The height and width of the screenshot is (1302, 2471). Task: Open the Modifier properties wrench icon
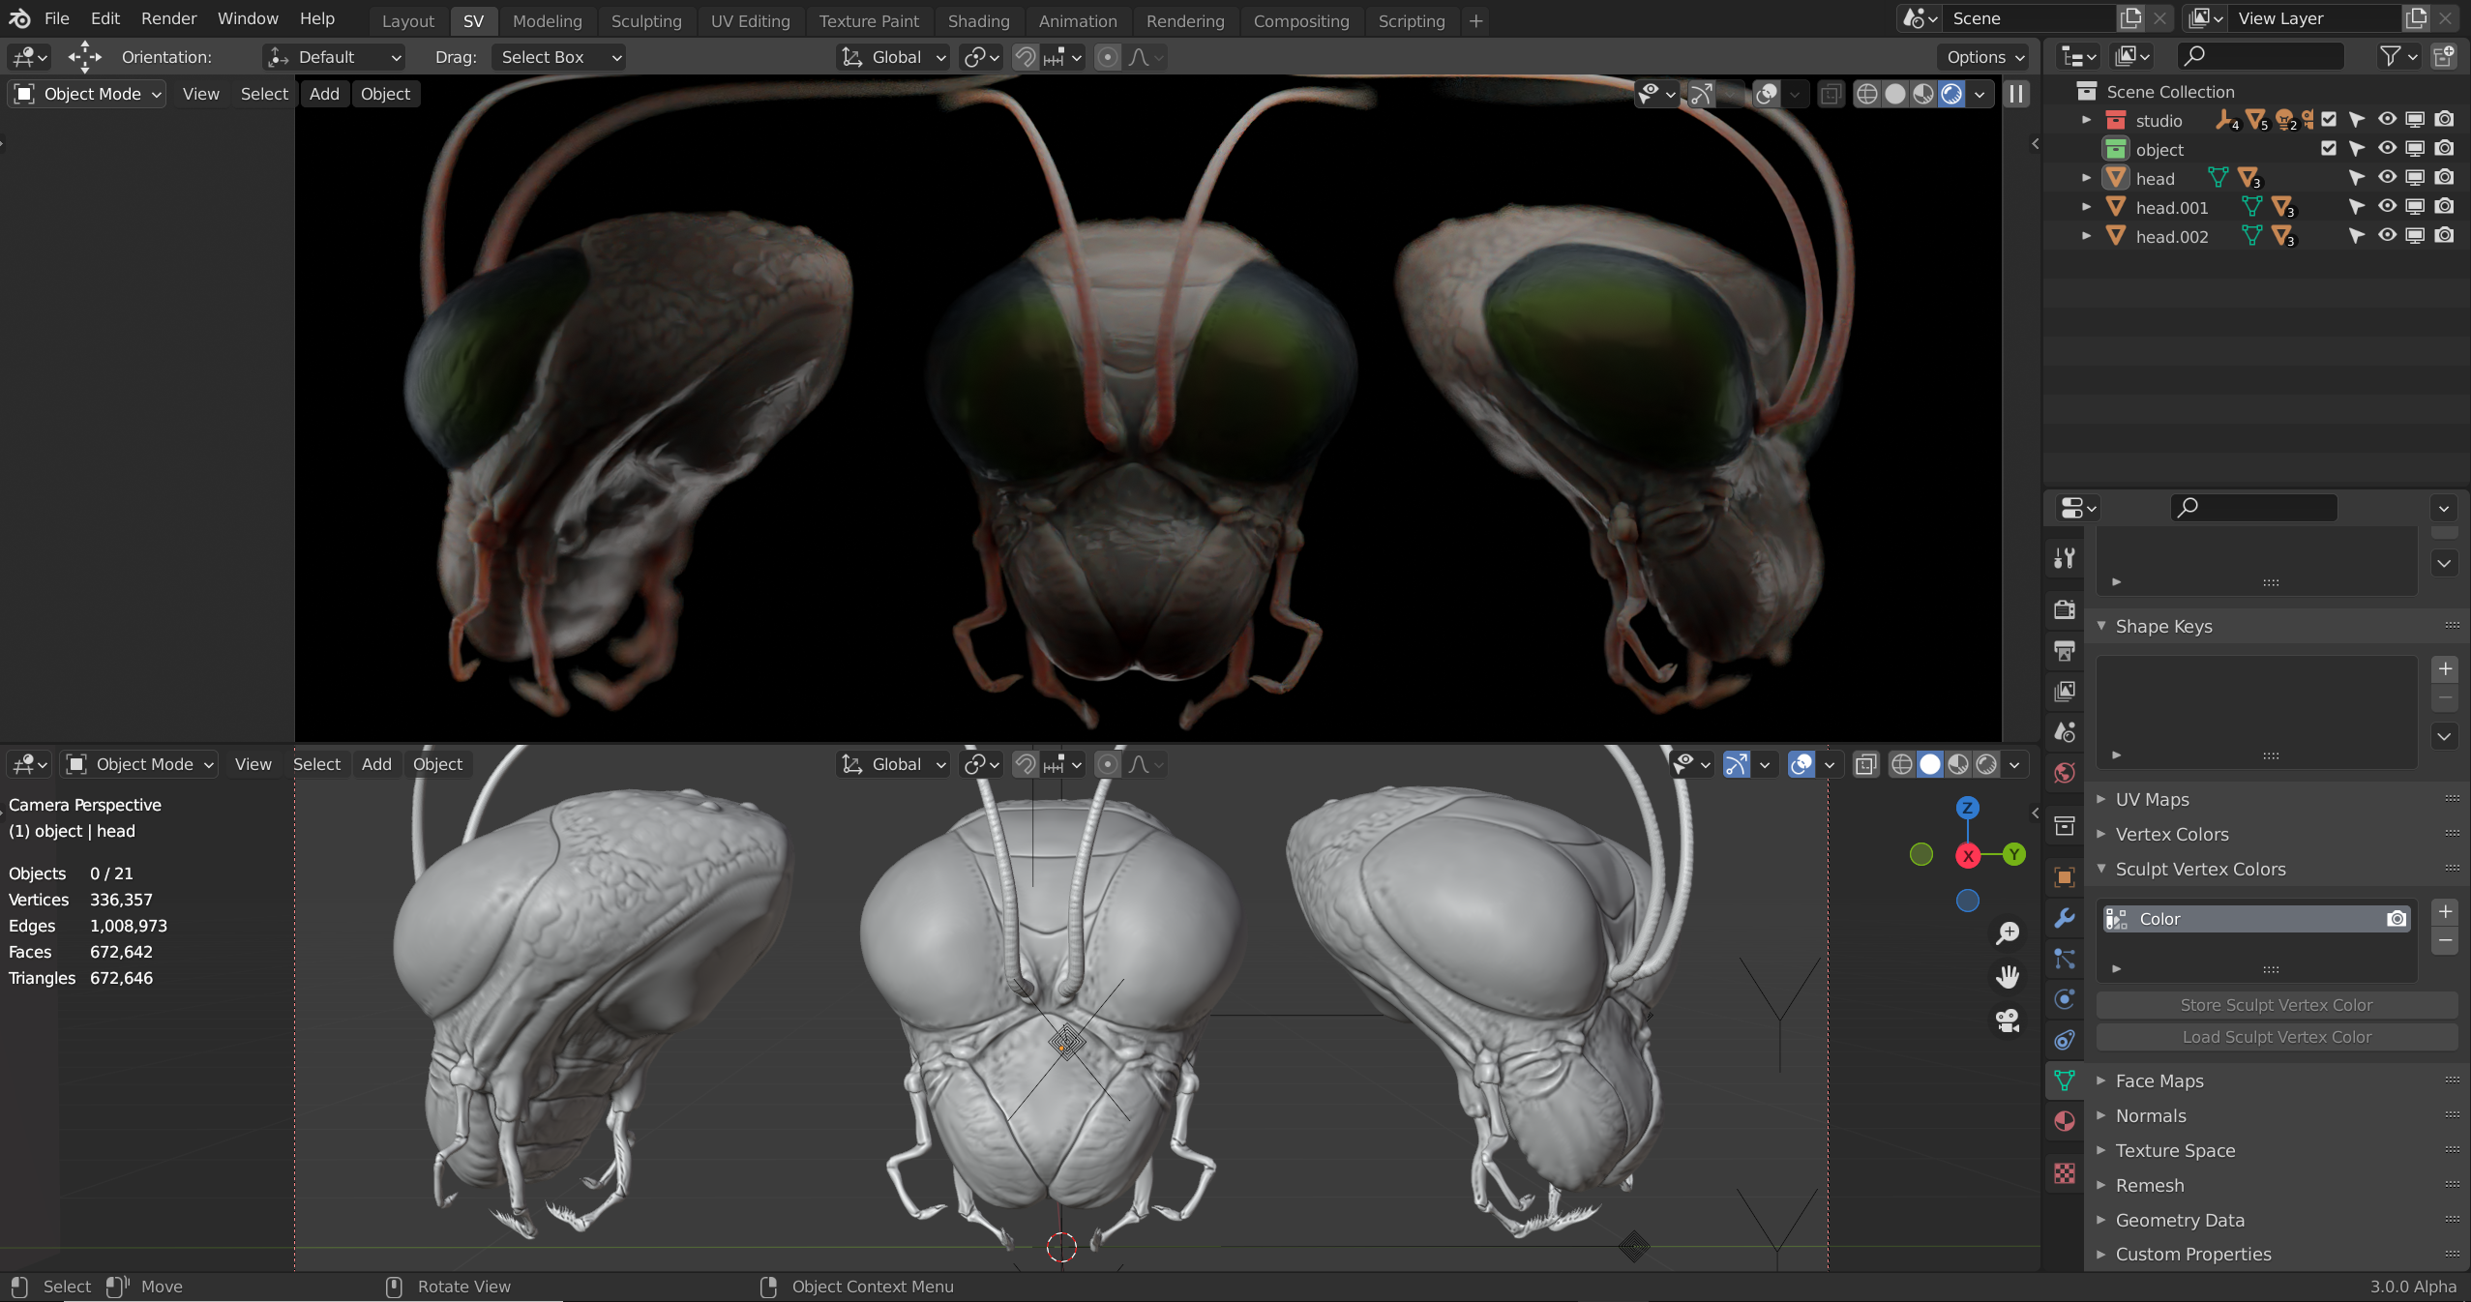[2064, 918]
